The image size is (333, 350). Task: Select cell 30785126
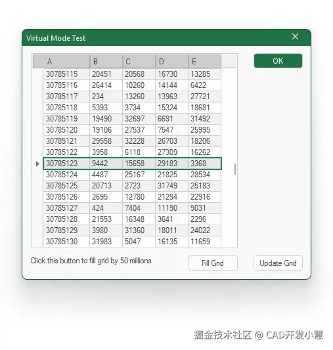point(66,197)
